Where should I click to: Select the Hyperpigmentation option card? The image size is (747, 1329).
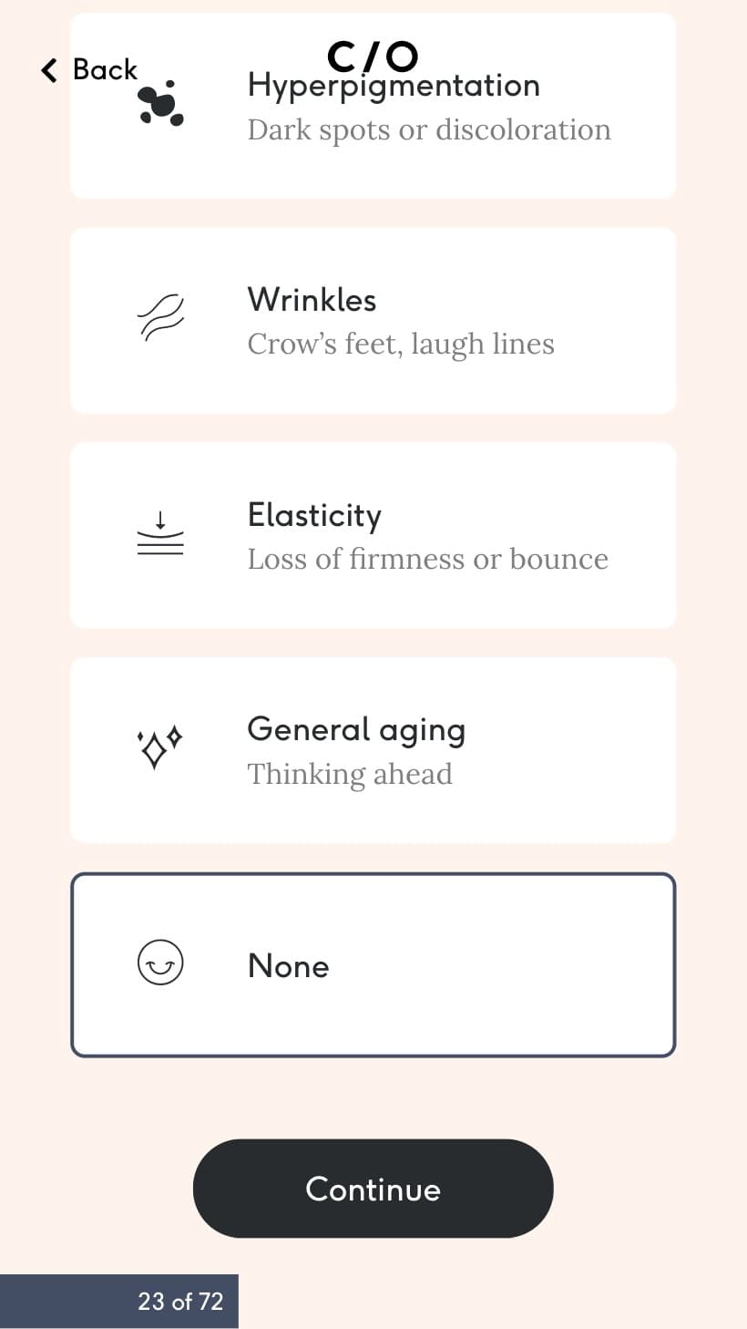coord(373,106)
